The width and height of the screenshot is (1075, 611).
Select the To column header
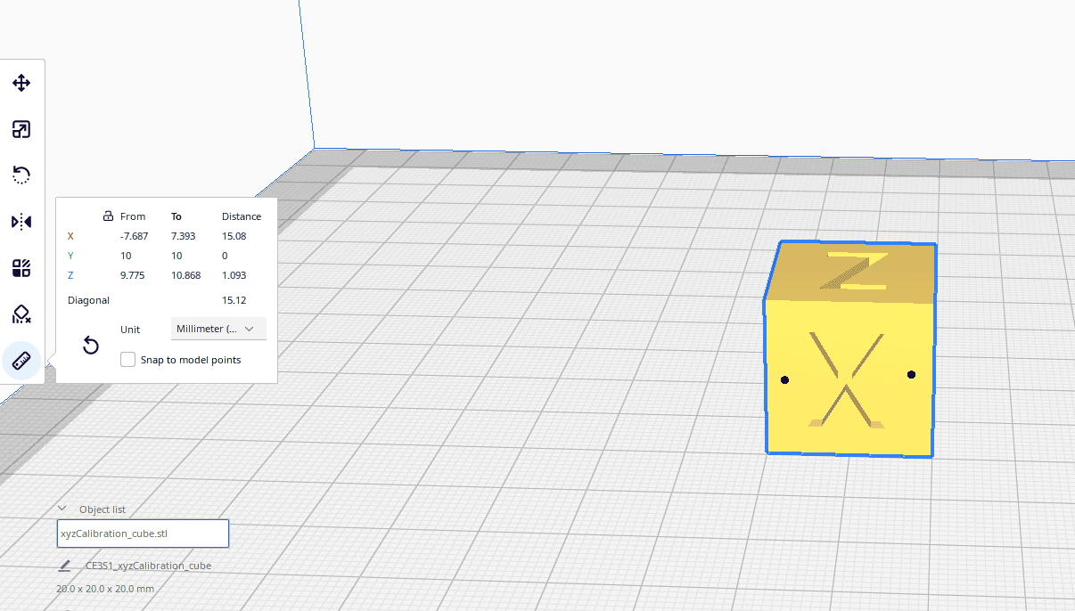(176, 216)
